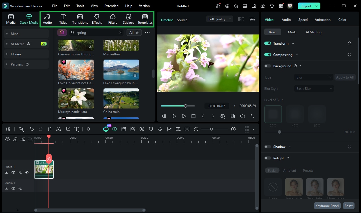Click the voiceover microphone icon
The width and height of the screenshot is (361, 213).
(x=160, y=129)
